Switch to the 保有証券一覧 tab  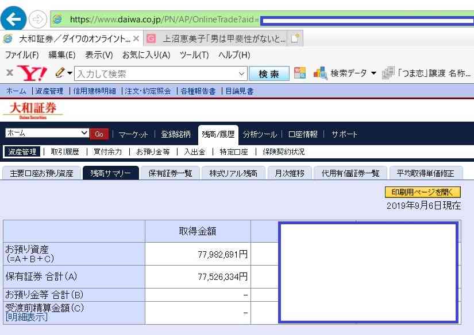(171, 173)
